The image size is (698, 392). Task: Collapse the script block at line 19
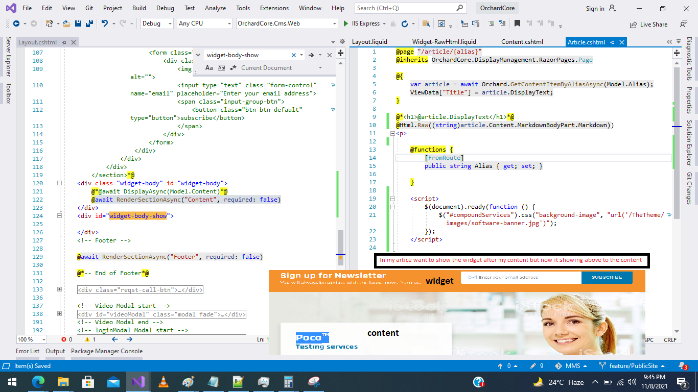(392, 199)
